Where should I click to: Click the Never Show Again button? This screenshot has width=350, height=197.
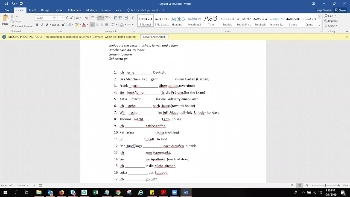pyautogui.click(x=154, y=37)
